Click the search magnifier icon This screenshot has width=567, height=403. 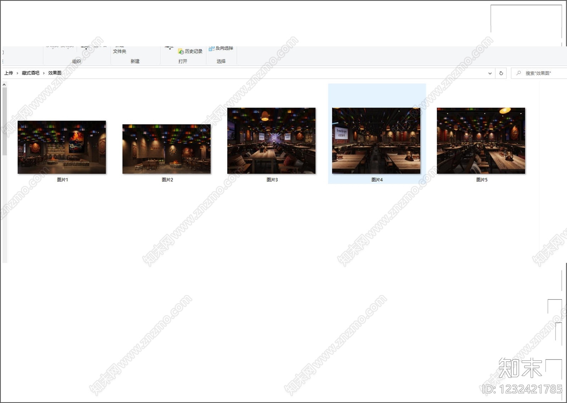click(519, 73)
